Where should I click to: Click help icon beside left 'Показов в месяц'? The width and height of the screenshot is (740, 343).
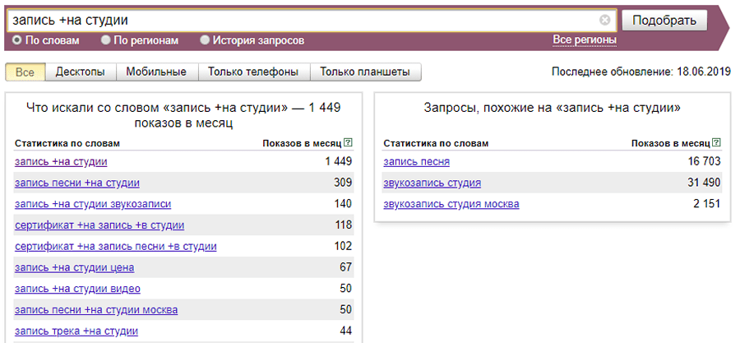349,143
